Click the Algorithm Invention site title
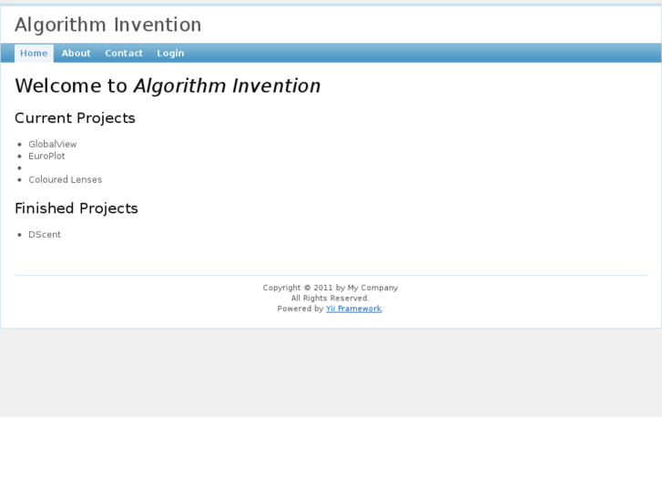Screen dimensions: 662x496 tap(107, 25)
